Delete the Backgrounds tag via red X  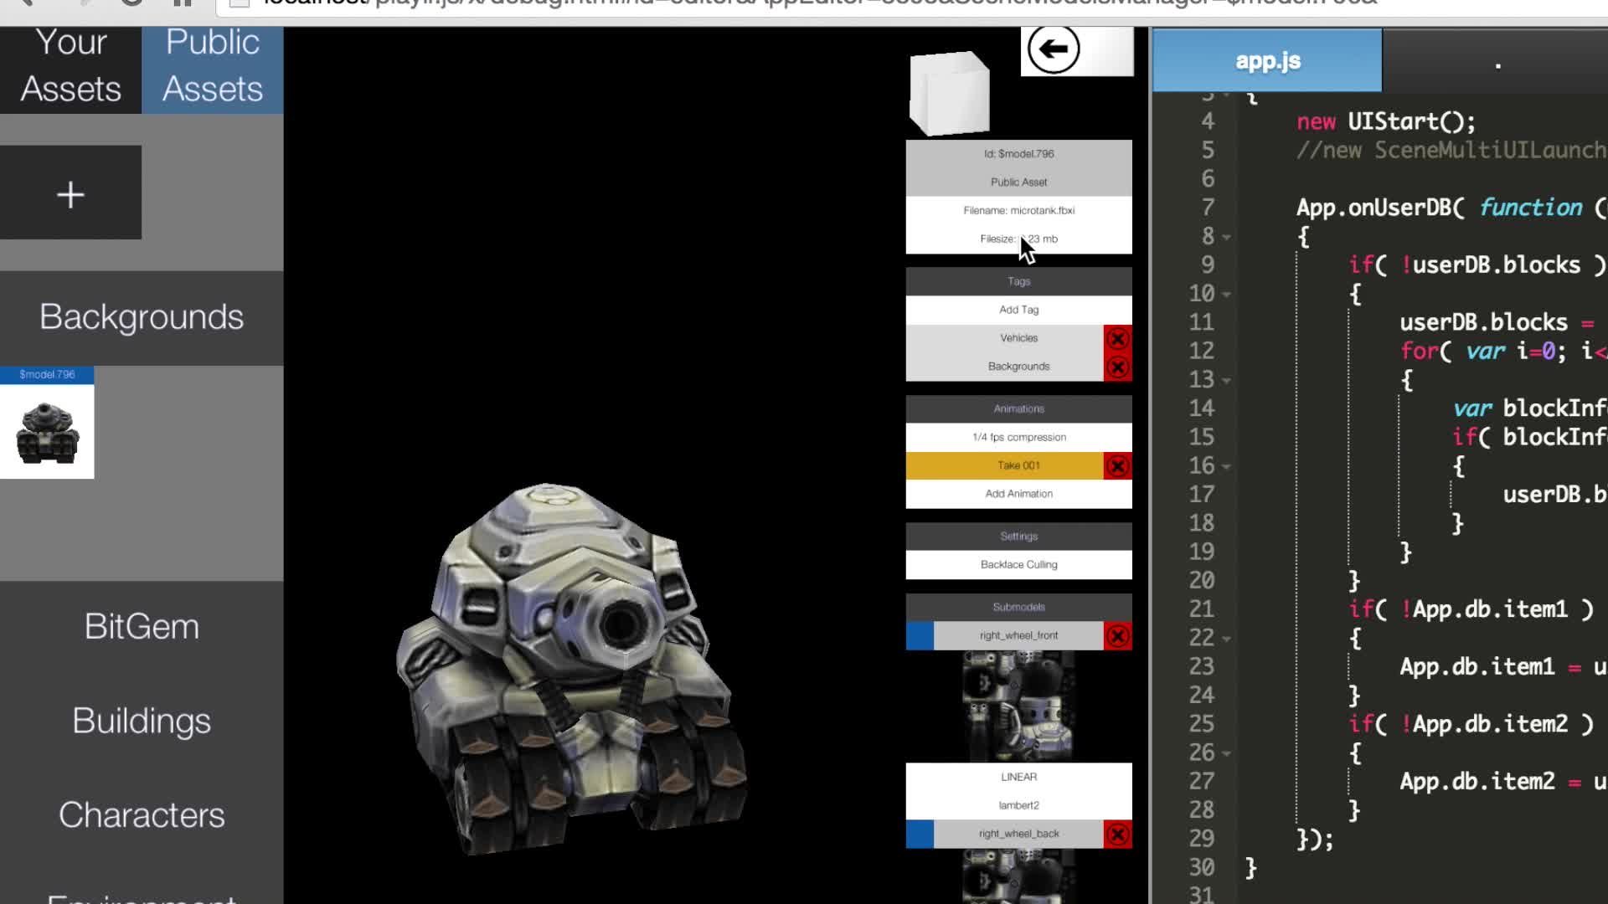1118,367
